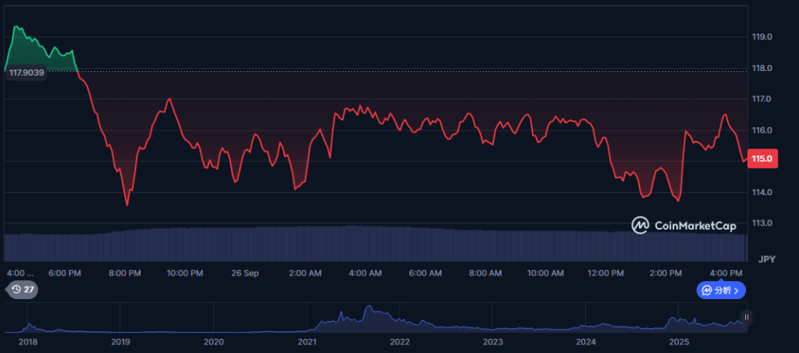The image size is (799, 353).
Task: Select 2023 on the overview timeline
Action: tap(493, 342)
